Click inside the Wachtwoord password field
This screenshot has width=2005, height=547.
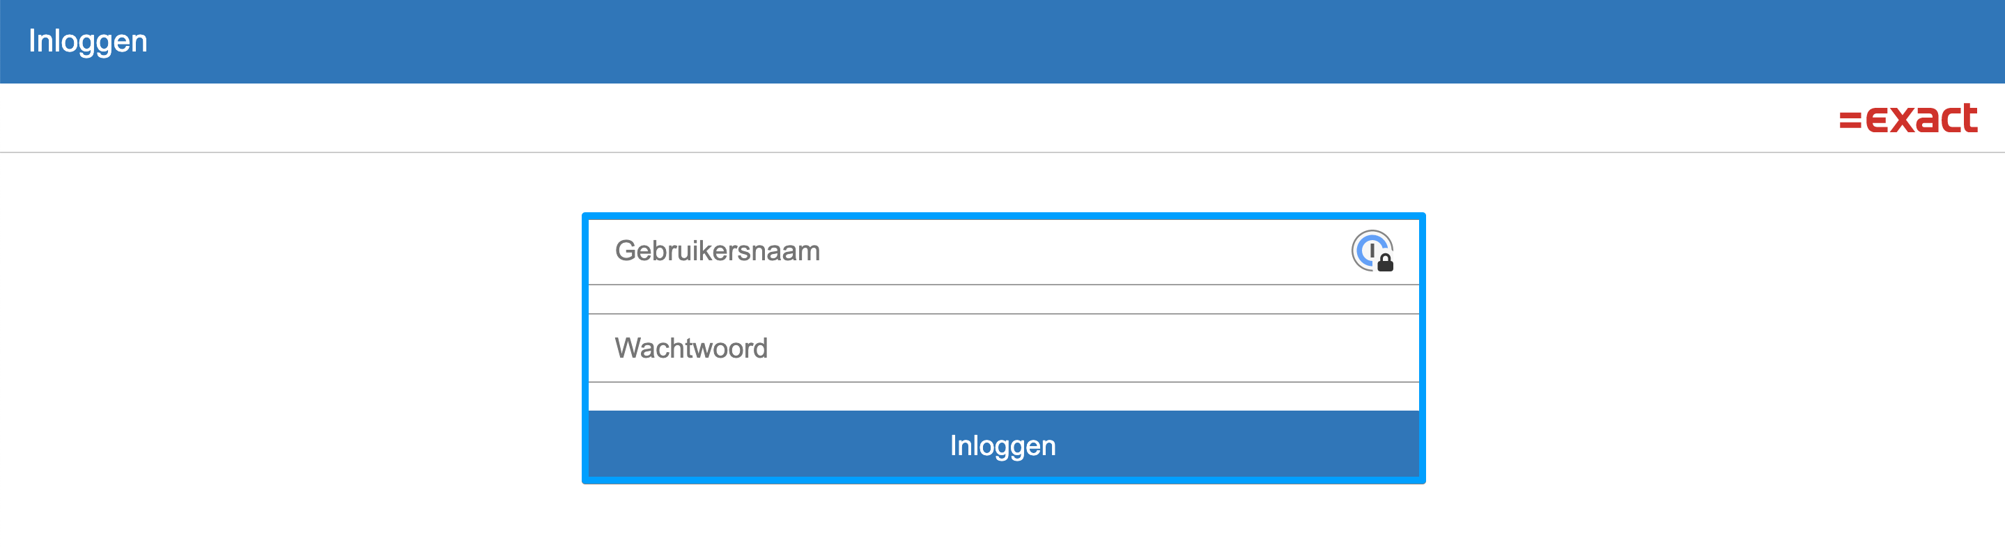click(934, 348)
